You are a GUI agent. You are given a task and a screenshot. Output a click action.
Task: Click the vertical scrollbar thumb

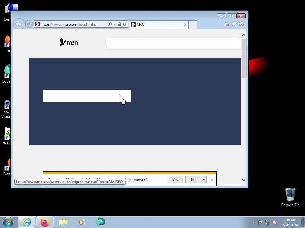[x=244, y=58]
